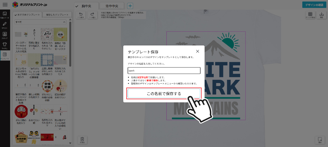Image resolution: width=328 pixels, height=147 pixels.
Task: Open the スタンプ stamp tool
Action: (x=5, y=35)
